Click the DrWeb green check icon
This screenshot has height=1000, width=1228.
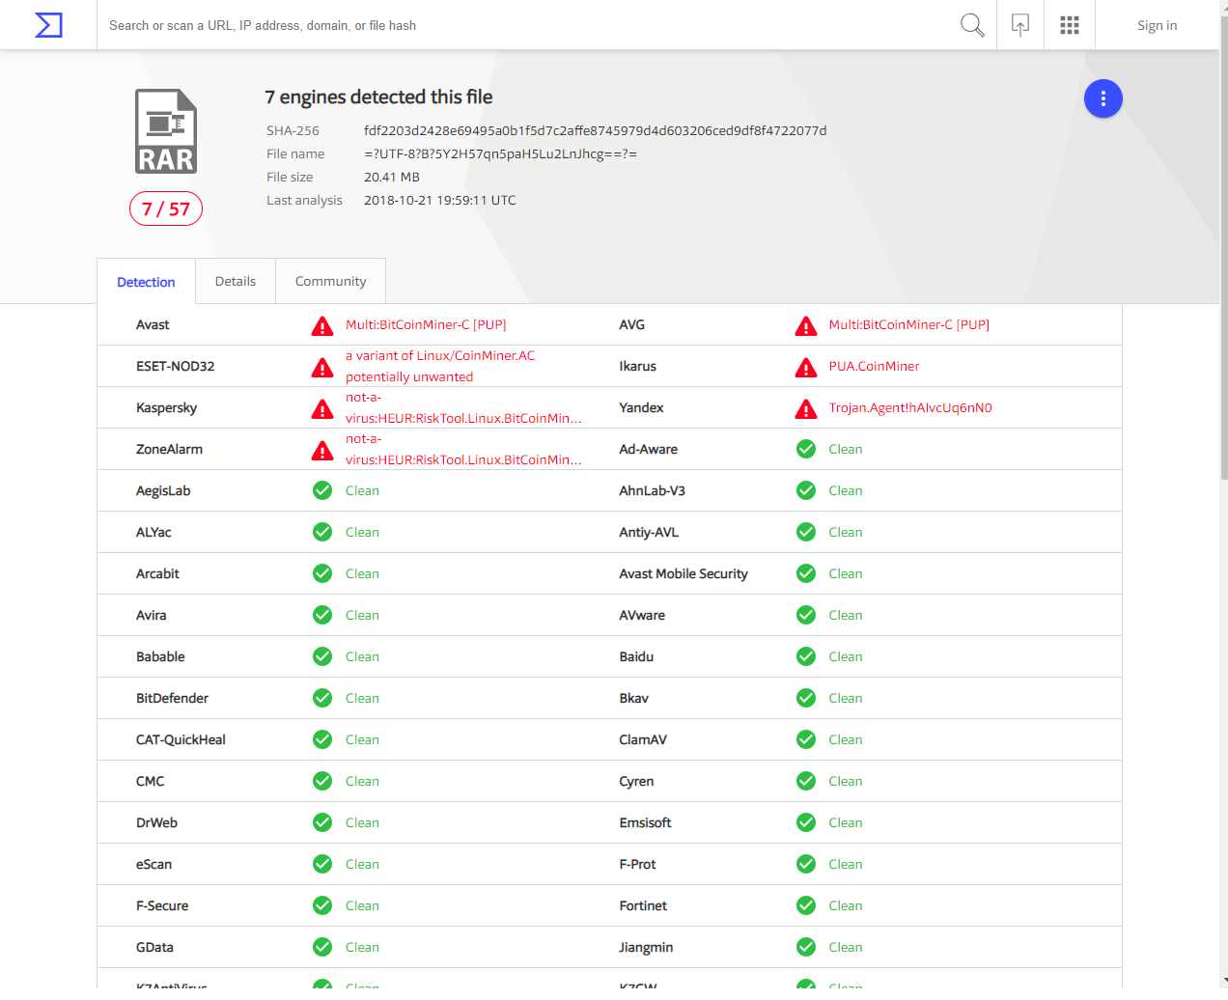pyautogui.click(x=322, y=822)
